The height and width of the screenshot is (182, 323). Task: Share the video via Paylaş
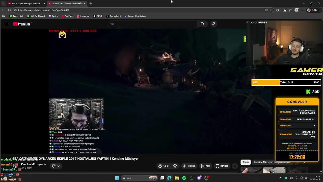[x=189, y=166]
